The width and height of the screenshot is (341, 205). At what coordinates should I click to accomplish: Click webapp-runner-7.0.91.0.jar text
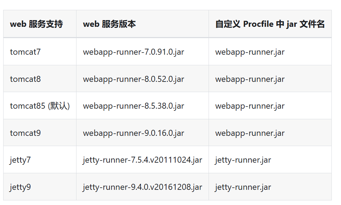coord(133,52)
